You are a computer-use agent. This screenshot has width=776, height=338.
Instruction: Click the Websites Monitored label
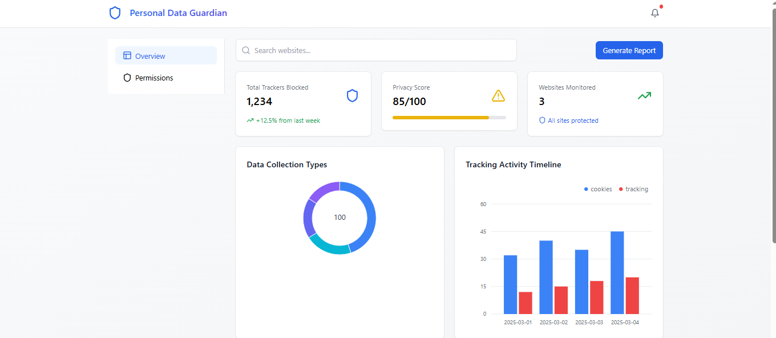[x=567, y=87]
